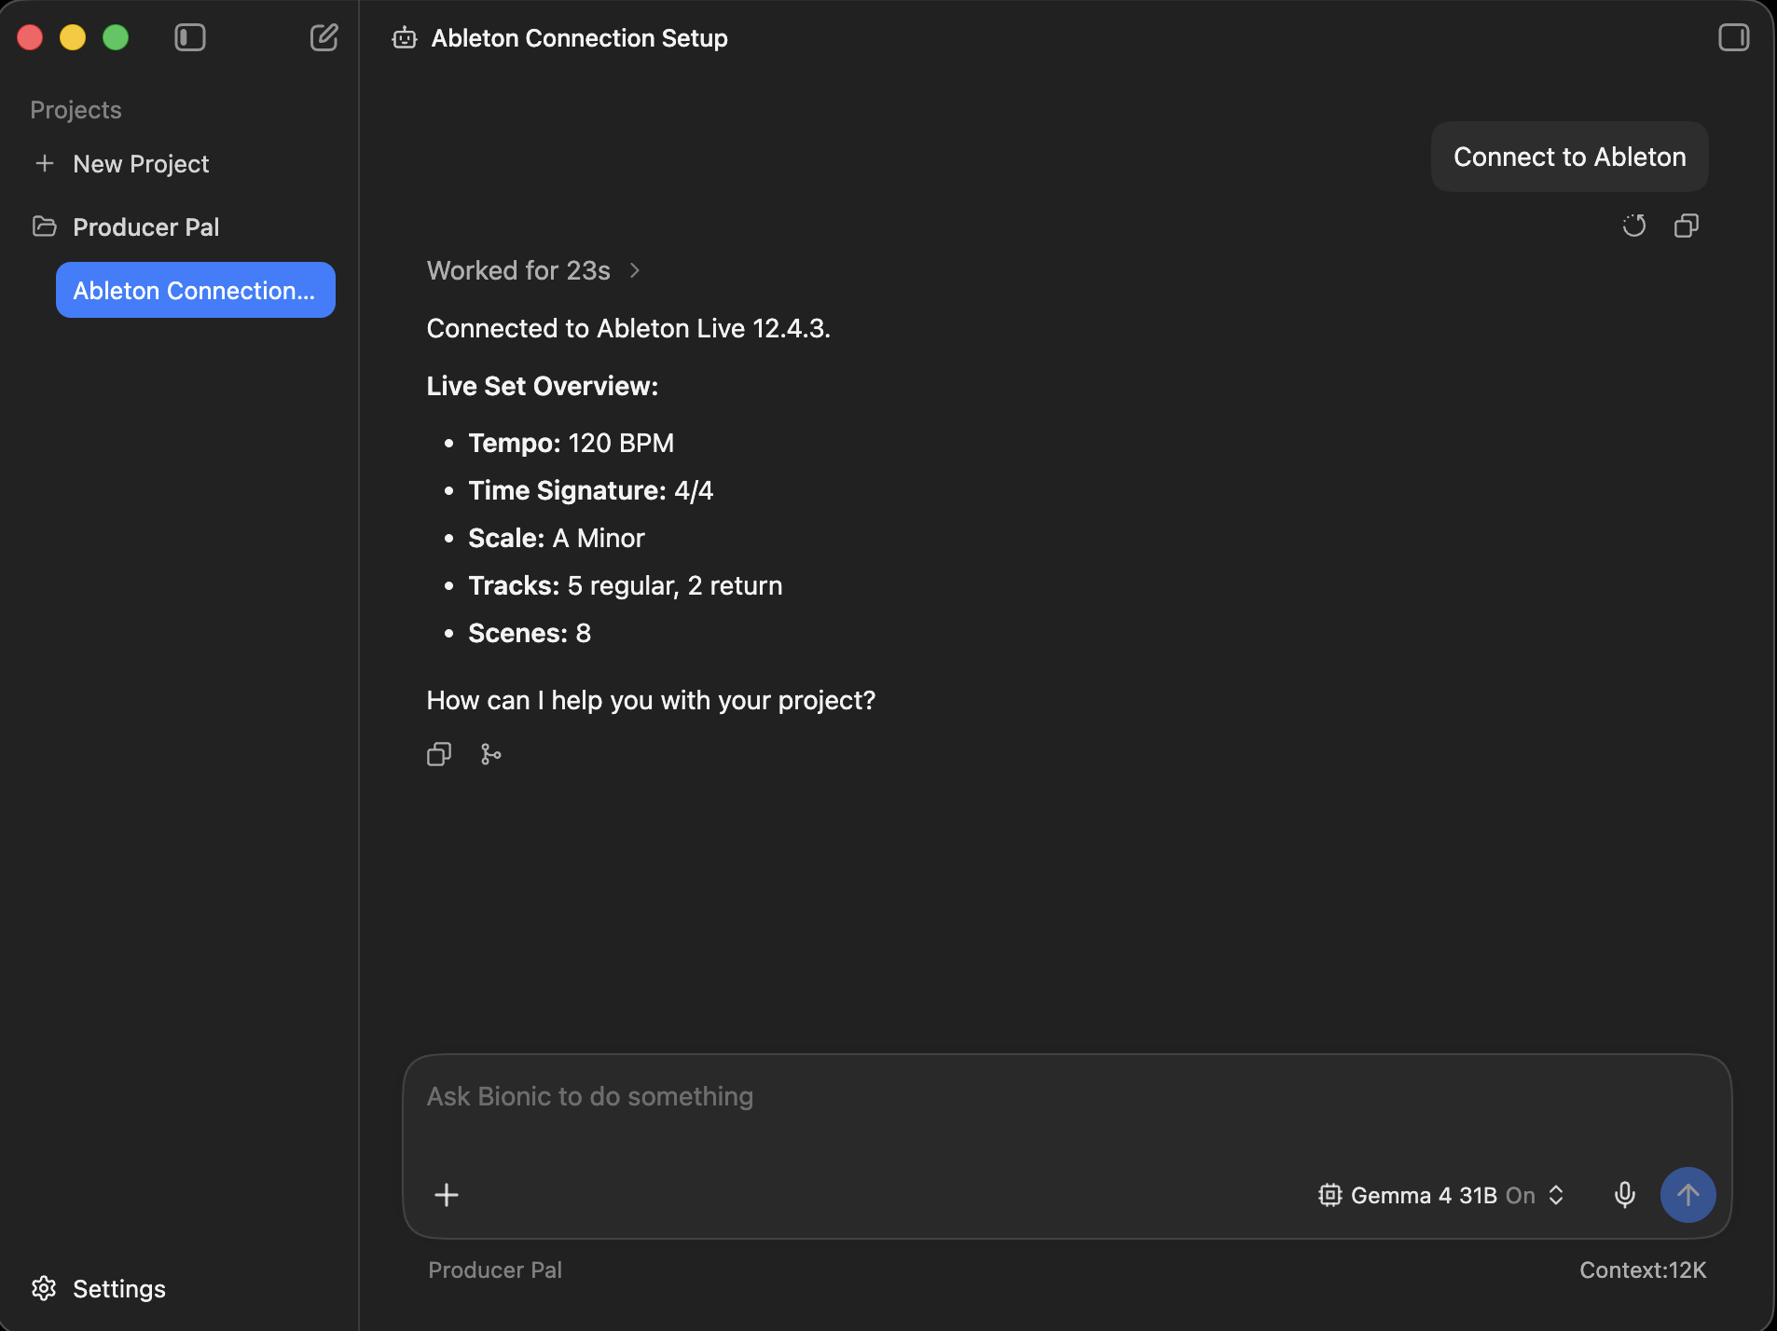
Task: Click the Context:12K indicator
Action: (x=1643, y=1269)
